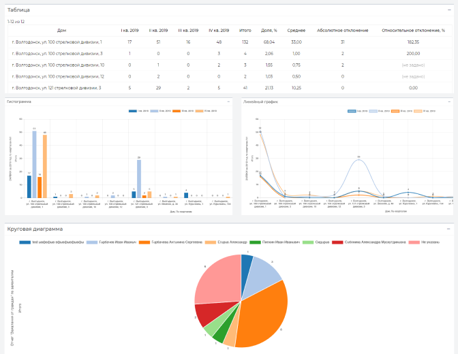Image resolution: width=458 pixels, height=354 pixels.
Task: Collapse the Таблица panel
Action: 449,10
